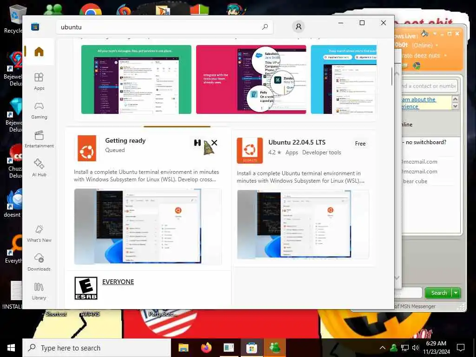Click the paint brush color scheme icon in Messenger
Image resolution: width=476 pixels, height=357 pixels.
(x=425, y=33)
